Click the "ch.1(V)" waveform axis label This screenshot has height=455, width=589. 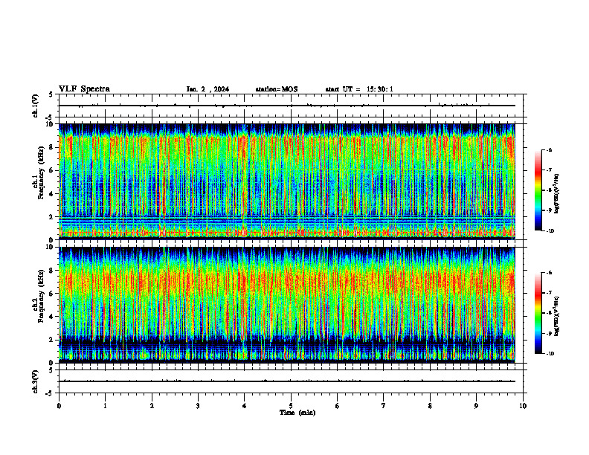pyautogui.click(x=36, y=106)
